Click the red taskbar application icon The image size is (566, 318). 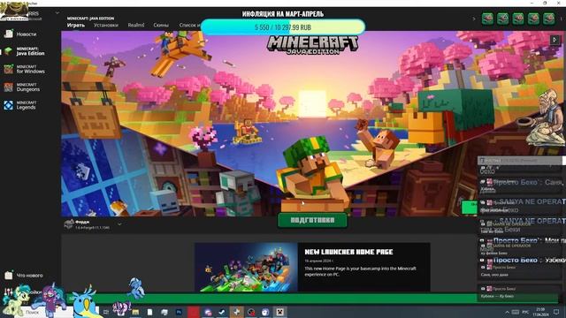tap(193, 312)
